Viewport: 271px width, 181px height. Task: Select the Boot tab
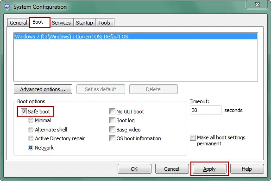[x=40, y=22]
